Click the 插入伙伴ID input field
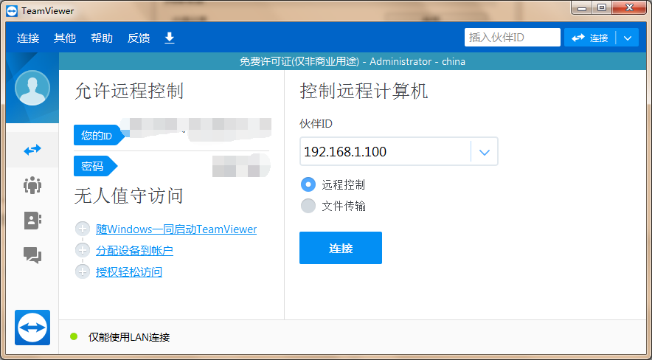652x360 pixels. click(513, 38)
